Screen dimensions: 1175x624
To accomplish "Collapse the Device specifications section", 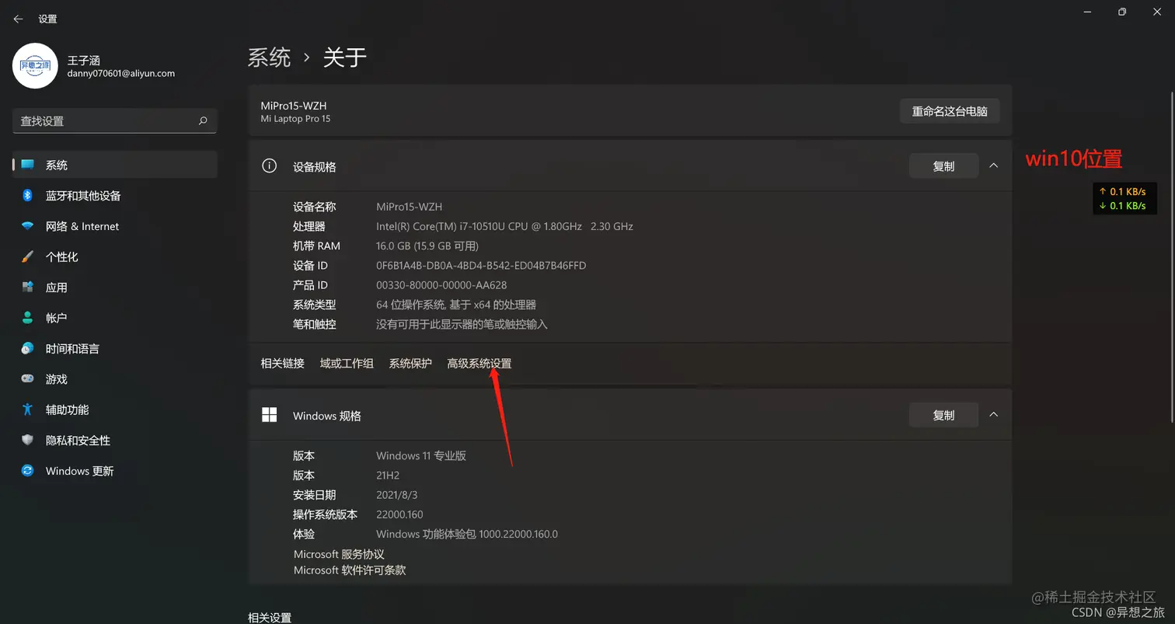I will pos(993,166).
